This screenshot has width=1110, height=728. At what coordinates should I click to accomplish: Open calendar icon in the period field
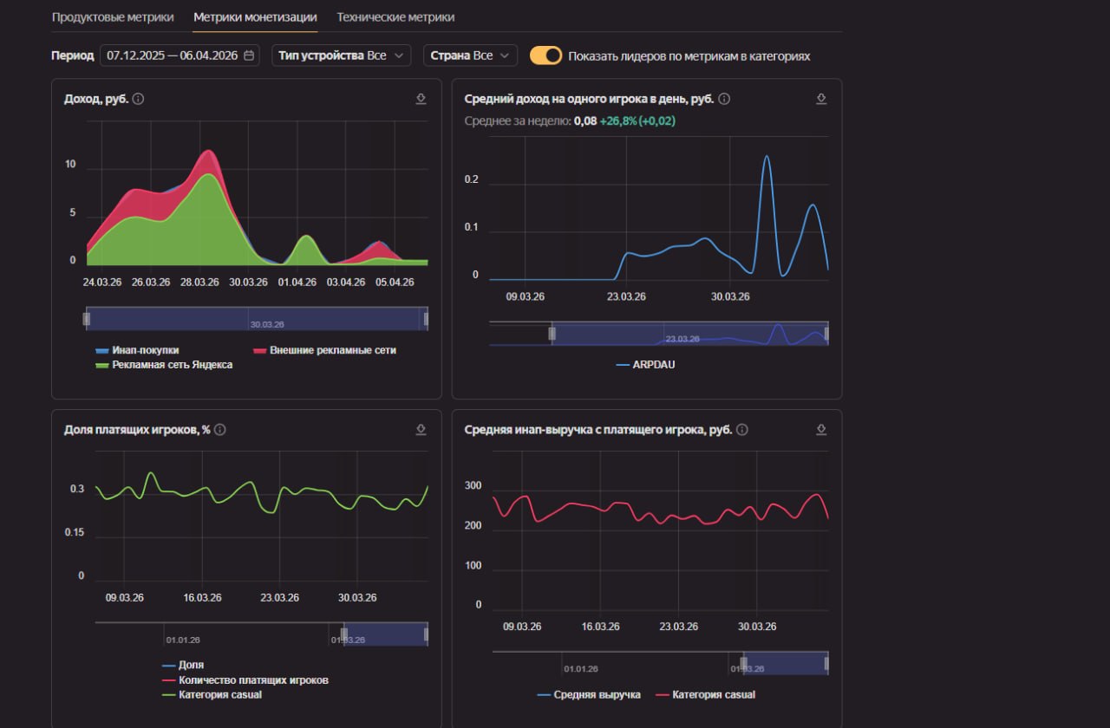249,55
